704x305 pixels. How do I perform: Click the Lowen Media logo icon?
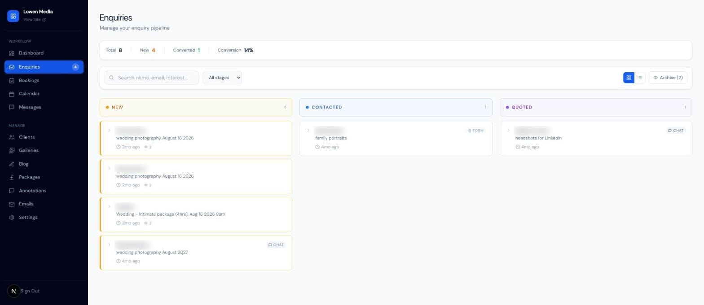click(x=13, y=16)
